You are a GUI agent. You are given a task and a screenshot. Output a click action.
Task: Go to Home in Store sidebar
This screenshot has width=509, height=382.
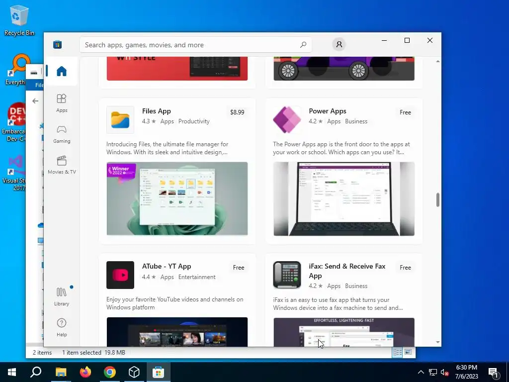[x=61, y=71]
